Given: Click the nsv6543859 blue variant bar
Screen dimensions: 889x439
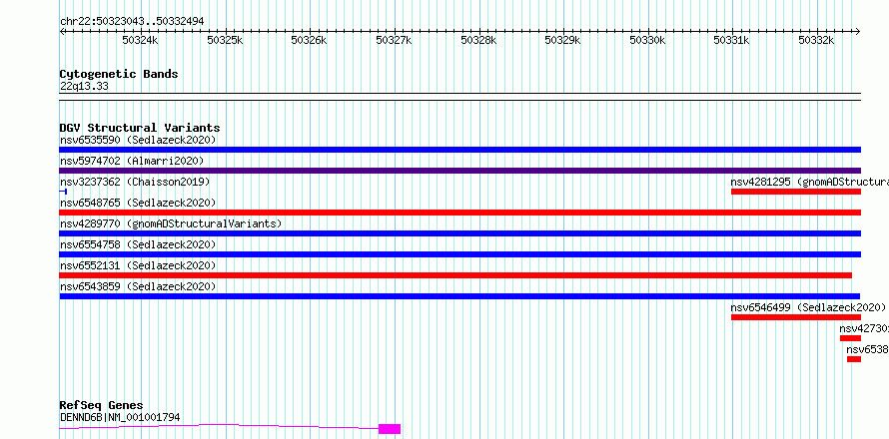Looking at the screenshot, I should [x=459, y=296].
